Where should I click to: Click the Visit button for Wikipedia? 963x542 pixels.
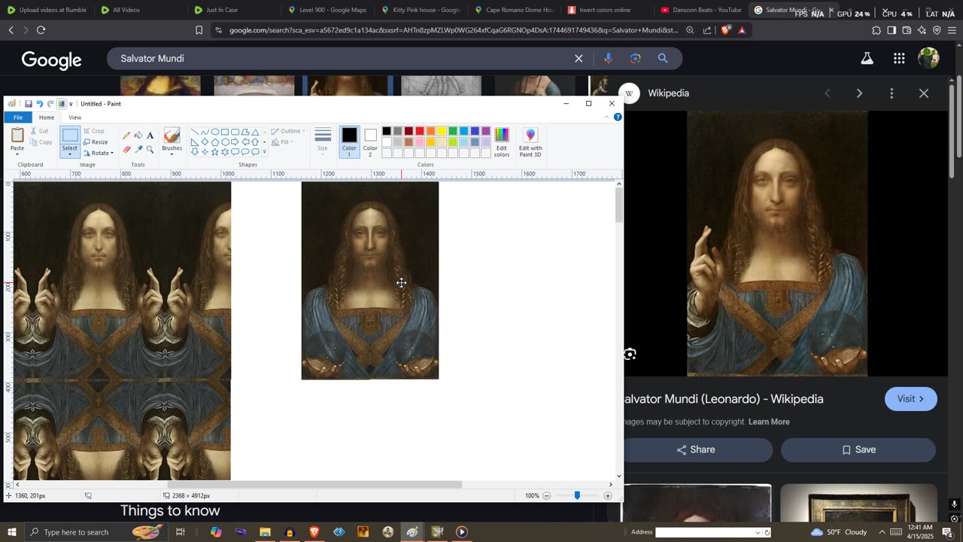(x=911, y=399)
